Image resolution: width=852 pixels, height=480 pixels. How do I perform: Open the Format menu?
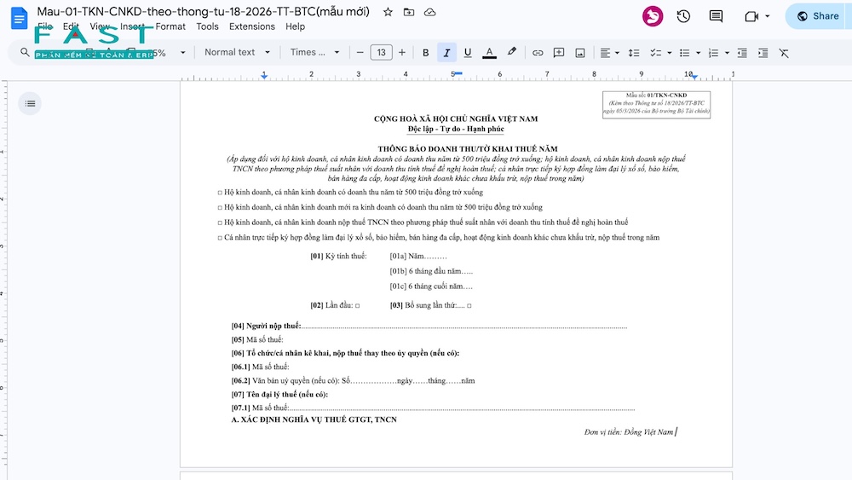pyautogui.click(x=170, y=26)
